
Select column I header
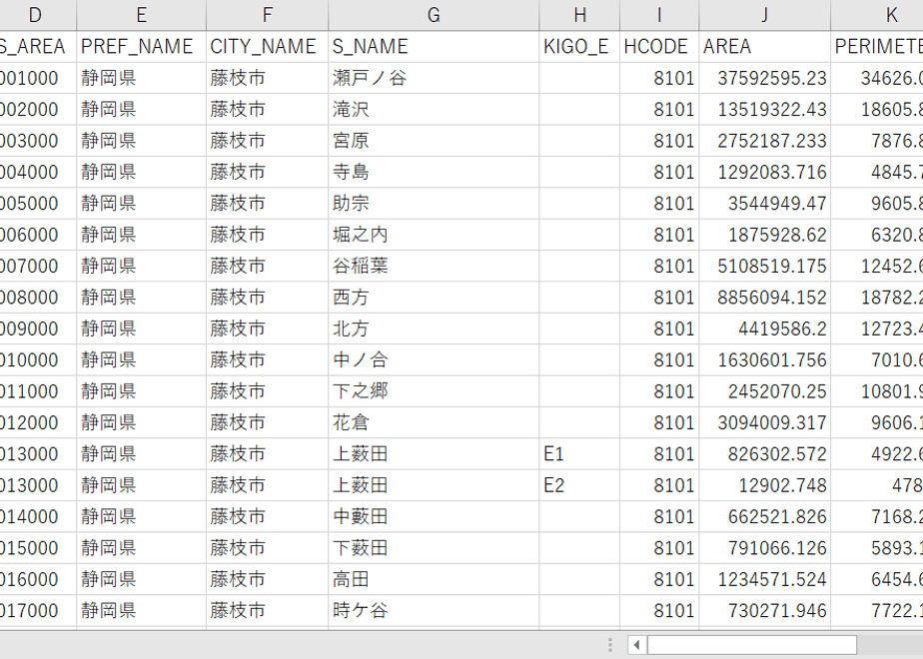coord(659,15)
